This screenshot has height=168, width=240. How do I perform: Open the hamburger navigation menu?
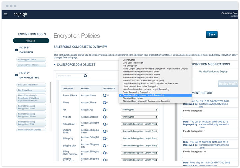pyautogui.click(x=6, y=14)
